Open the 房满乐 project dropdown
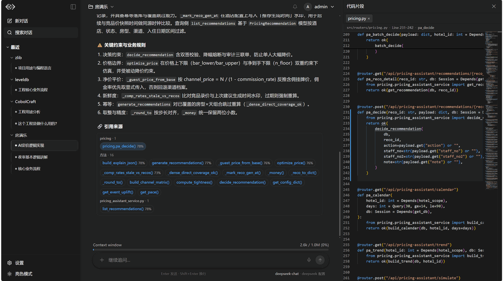This screenshot has height=281, width=503. click(101, 7)
